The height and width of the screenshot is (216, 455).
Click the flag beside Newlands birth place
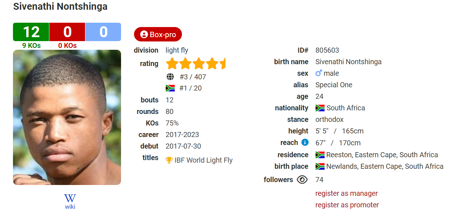(320, 166)
